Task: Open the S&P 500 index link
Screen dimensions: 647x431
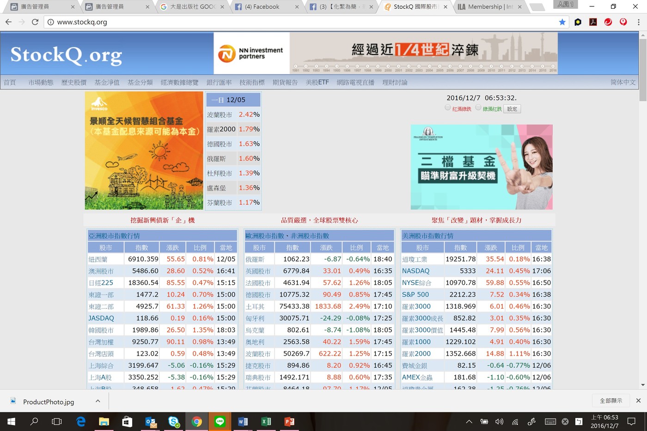Action: click(415, 295)
